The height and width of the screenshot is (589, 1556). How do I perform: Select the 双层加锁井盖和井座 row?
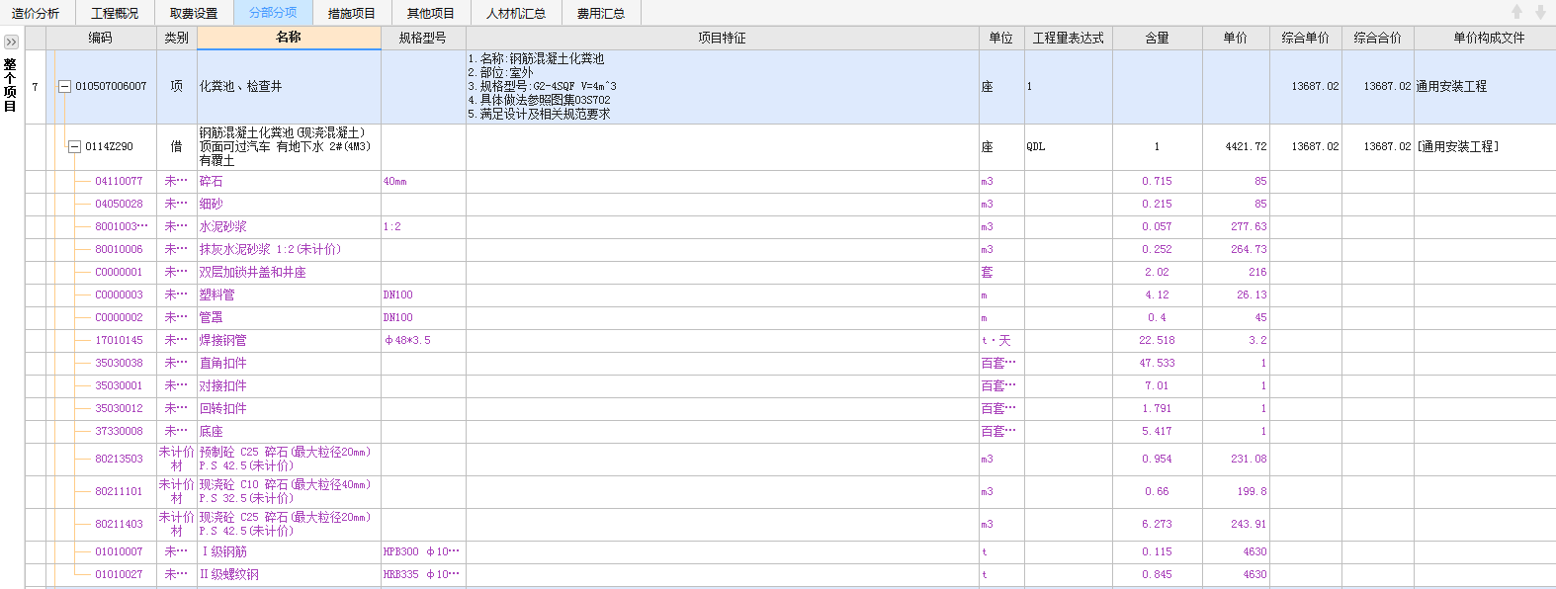[791, 273]
